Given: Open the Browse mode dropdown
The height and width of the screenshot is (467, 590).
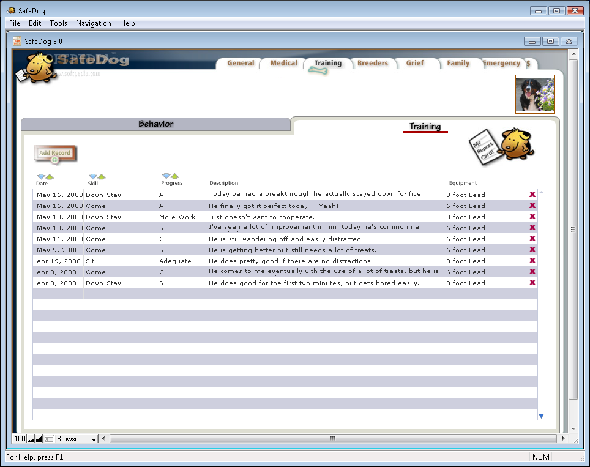Looking at the screenshot, I should coord(77,439).
